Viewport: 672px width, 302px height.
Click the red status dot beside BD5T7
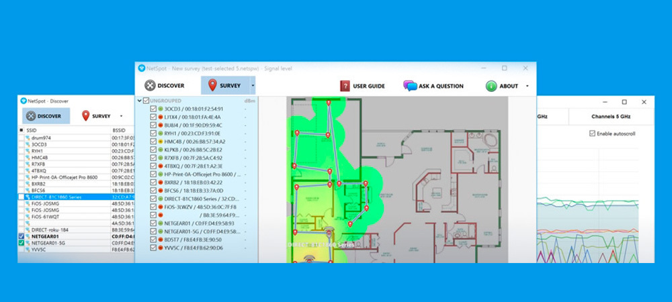[x=161, y=240]
